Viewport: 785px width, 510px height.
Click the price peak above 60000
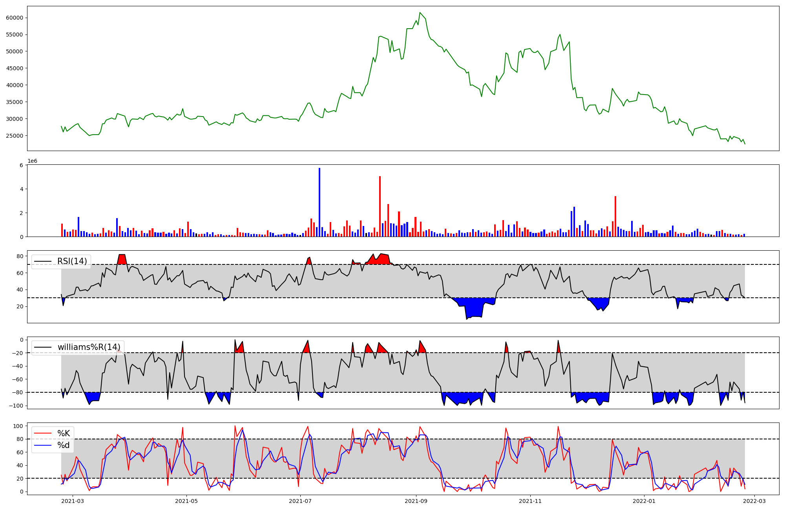(x=420, y=13)
